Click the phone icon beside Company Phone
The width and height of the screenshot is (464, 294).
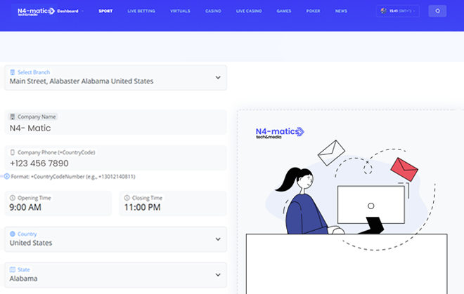pyautogui.click(x=12, y=152)
